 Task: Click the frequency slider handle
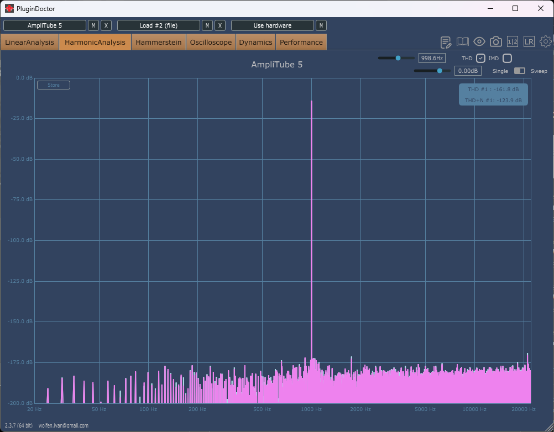pyautogui.click(x=398, y=58)
